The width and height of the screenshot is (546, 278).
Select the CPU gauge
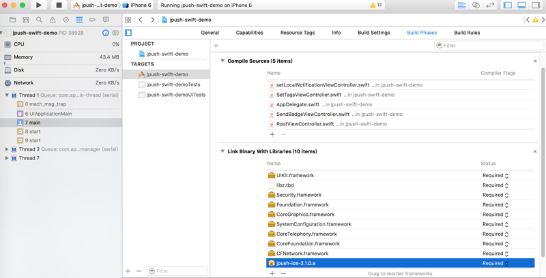click(61, 44)
